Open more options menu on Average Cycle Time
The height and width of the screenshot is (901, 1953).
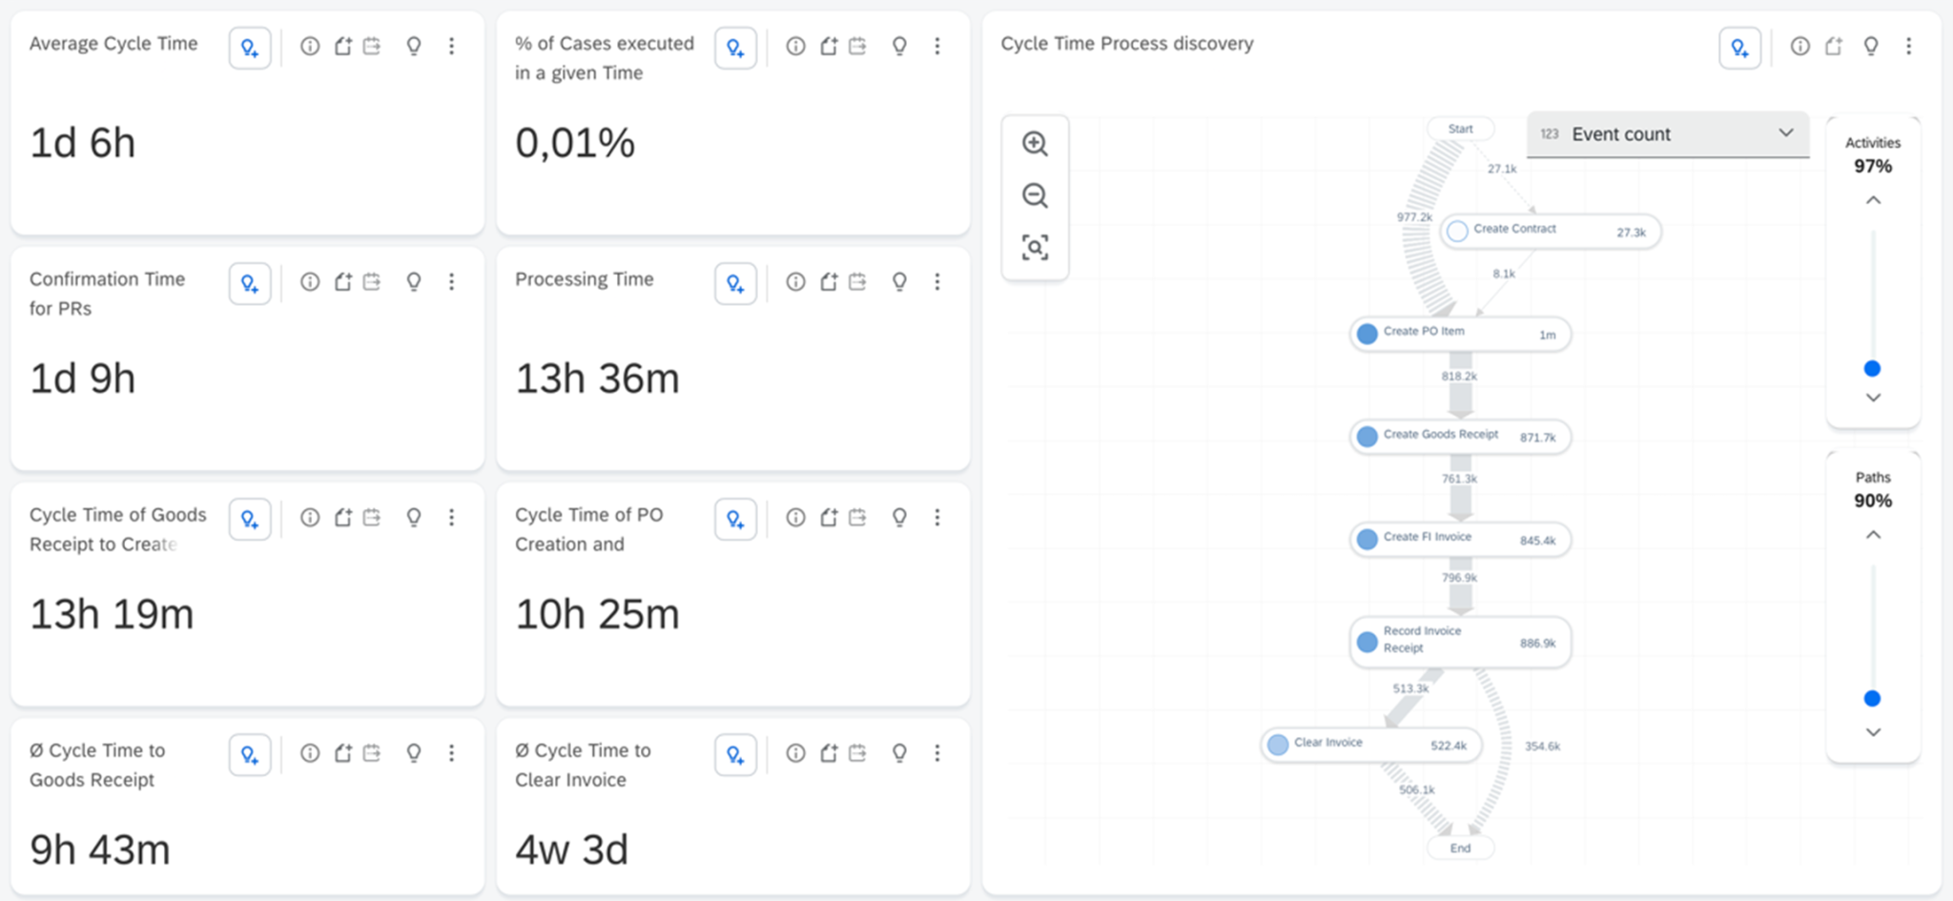[x=452, y=46]
